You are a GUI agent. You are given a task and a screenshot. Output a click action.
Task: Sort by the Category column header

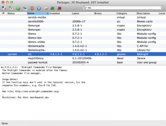tap(126, 13)
